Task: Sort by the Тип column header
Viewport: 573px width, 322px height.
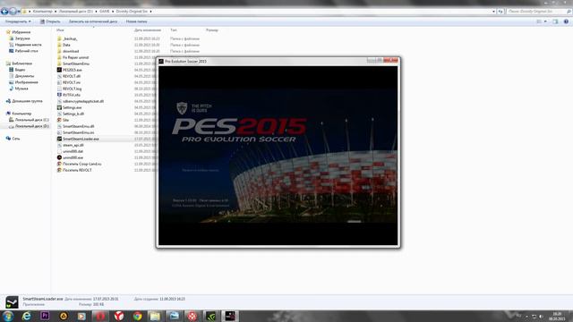Action: pos(174,30)
